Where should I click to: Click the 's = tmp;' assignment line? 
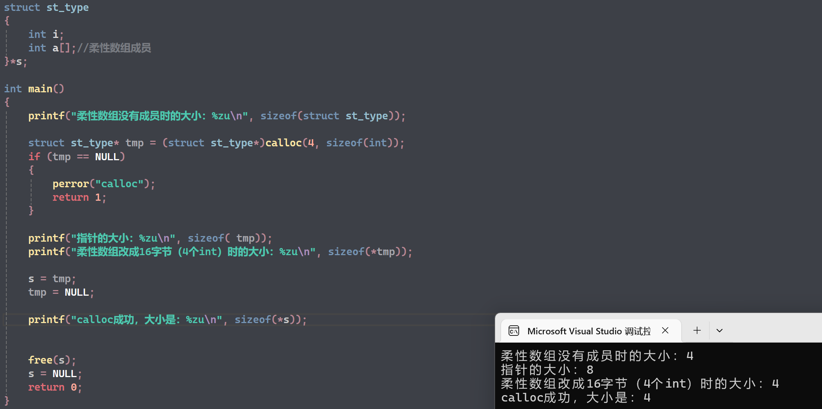52,279
